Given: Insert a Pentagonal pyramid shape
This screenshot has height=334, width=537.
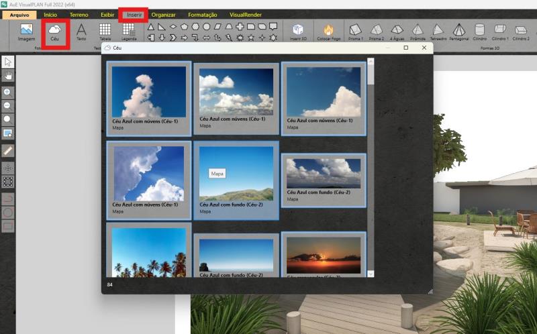Looking at the screenshot, I should [459, 32].
